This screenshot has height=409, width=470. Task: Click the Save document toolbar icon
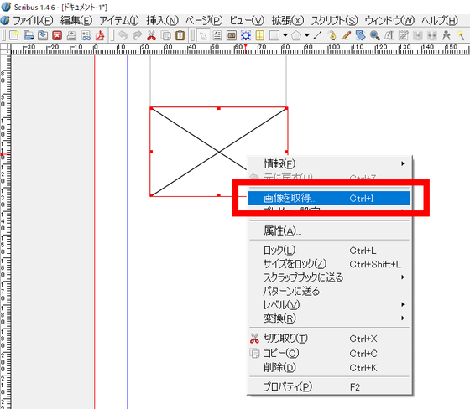tap(43, 36)
